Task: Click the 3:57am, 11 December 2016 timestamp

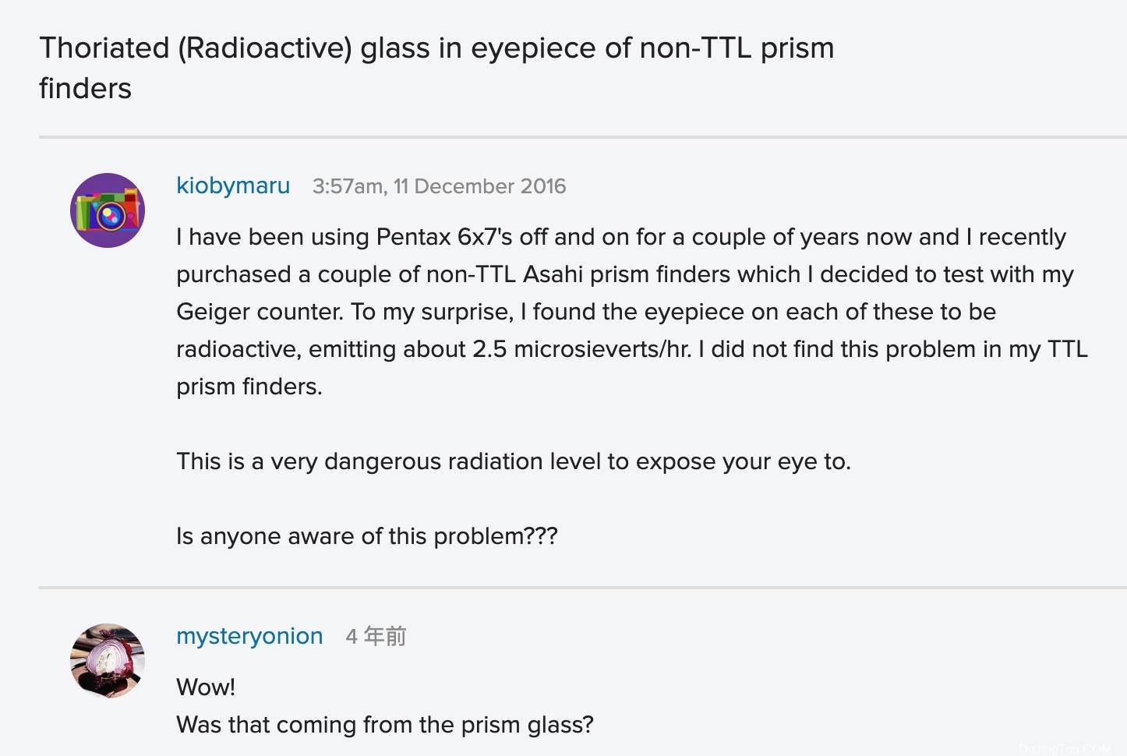Action: click(x=439, y=186)
